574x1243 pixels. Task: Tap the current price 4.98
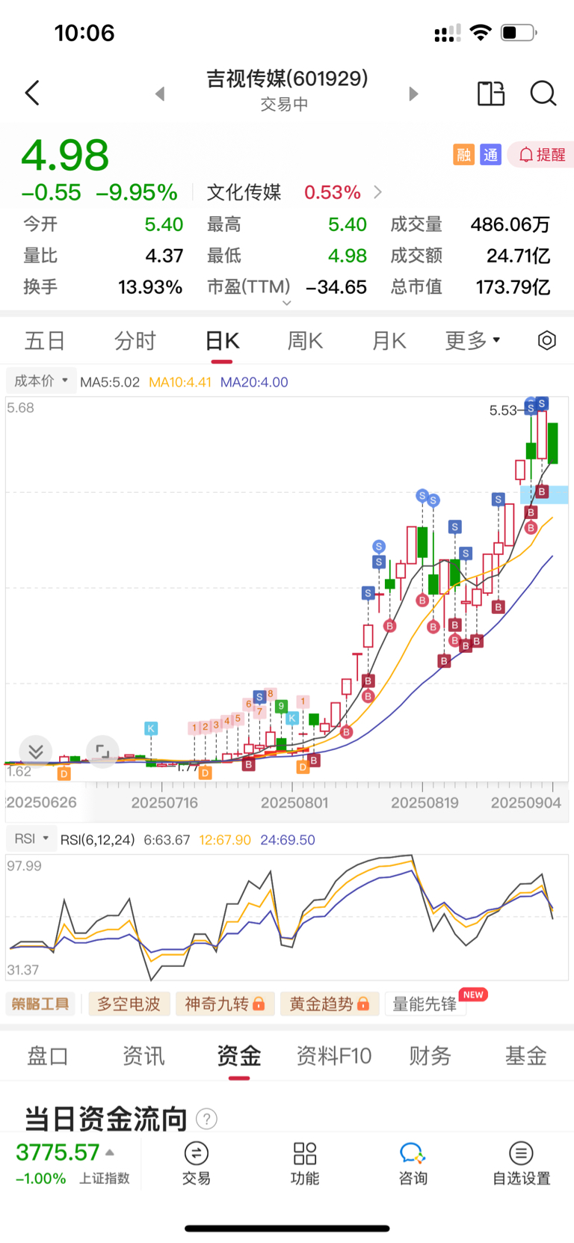point(65,156)
